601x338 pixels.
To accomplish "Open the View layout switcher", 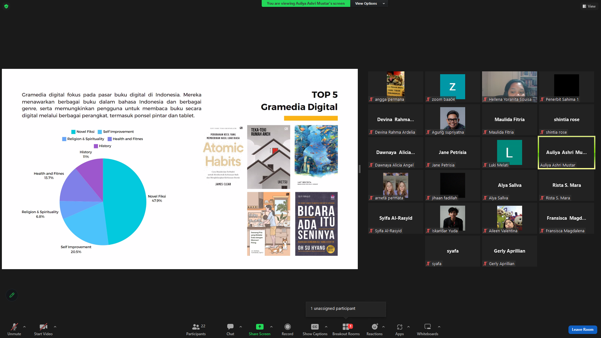I will 589,6.
